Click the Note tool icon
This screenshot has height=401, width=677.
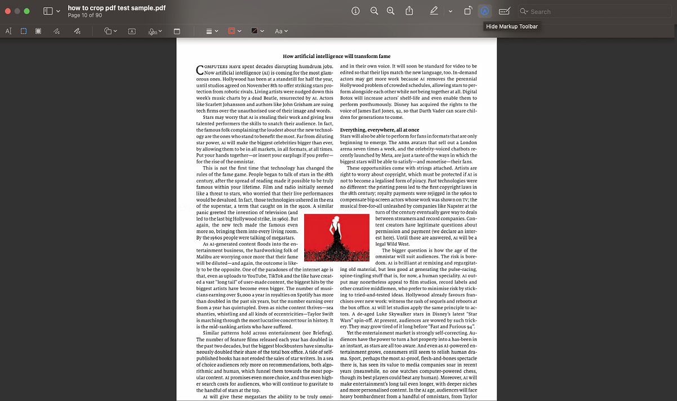[x=177, y=31]
